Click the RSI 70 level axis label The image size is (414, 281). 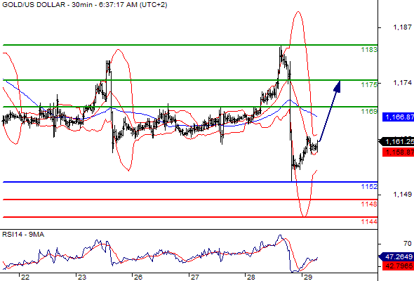point(408,244)
